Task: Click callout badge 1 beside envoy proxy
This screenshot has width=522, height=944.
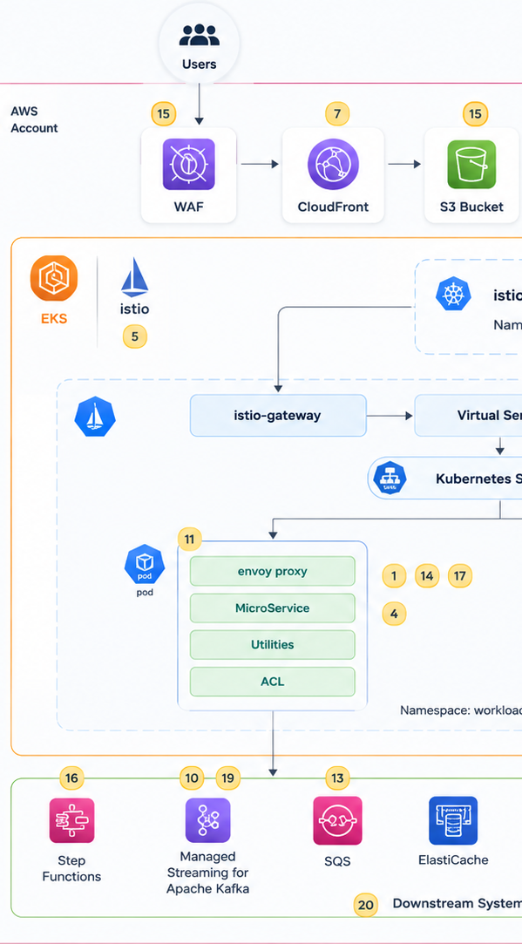Action: (x=395, y=576)
